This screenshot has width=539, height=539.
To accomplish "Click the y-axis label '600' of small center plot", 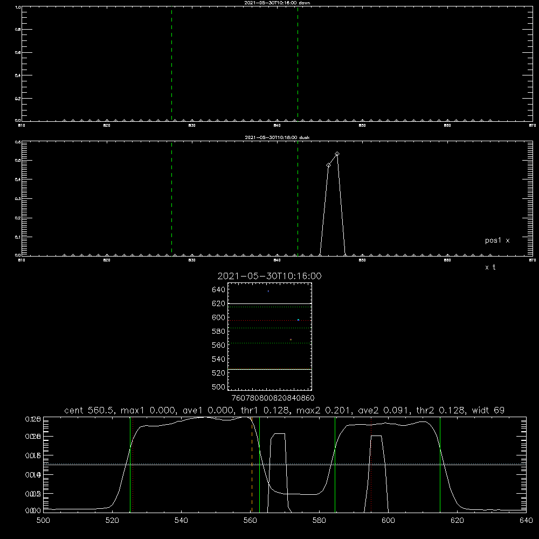I will click(x=219, y=317).
